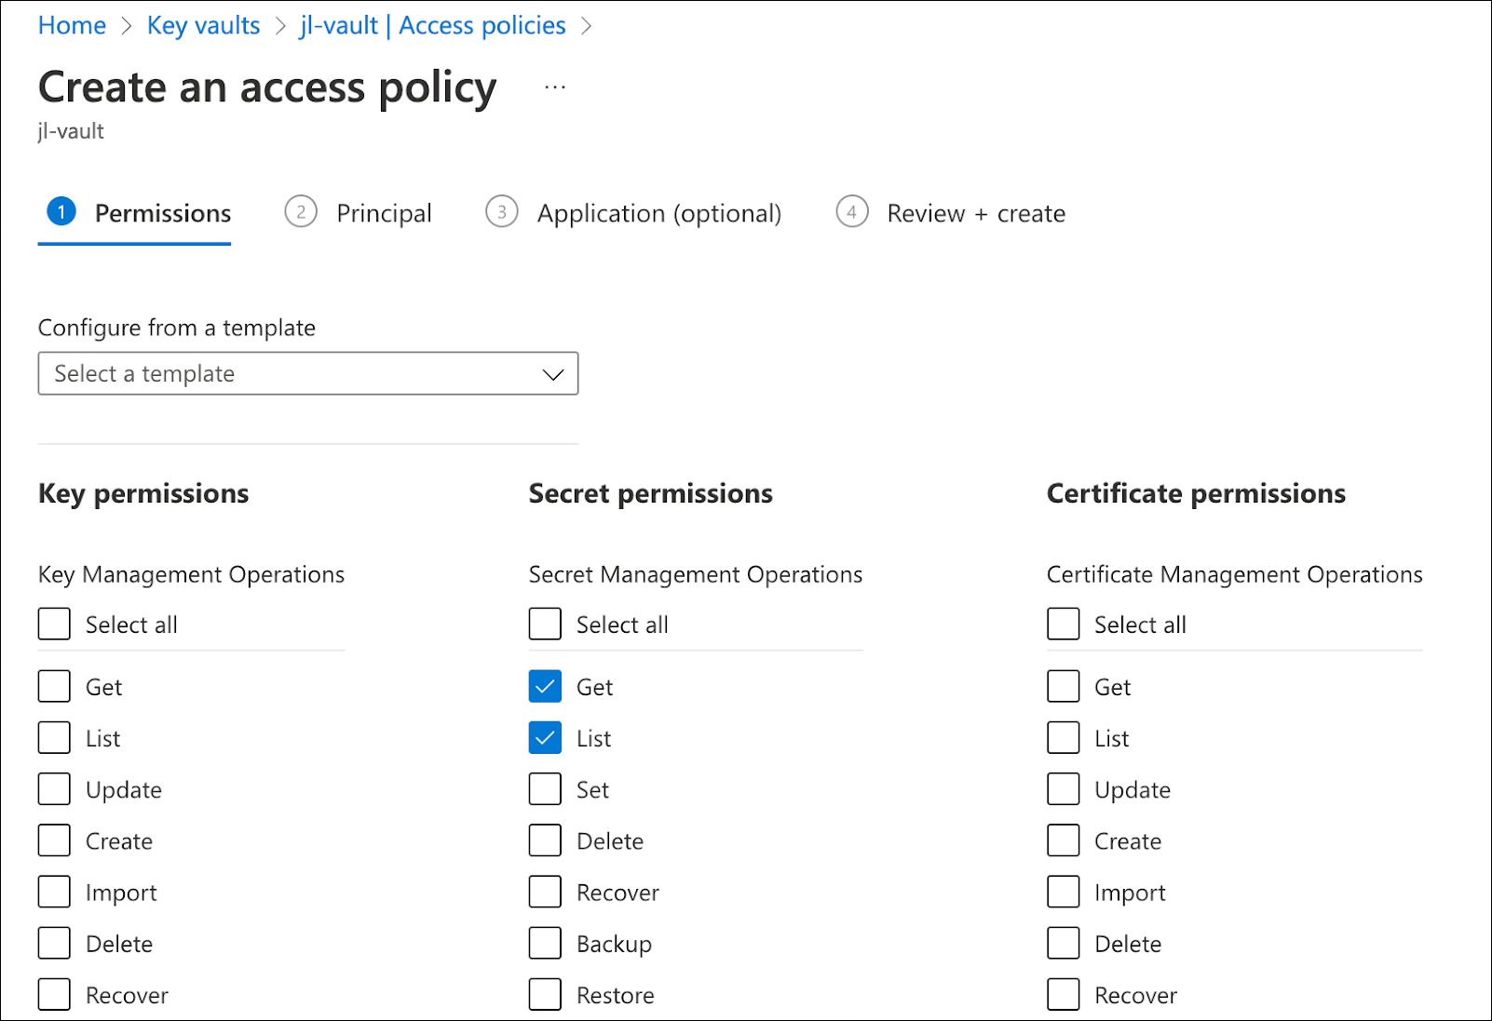Click the step 3 Application circle icon
1492x1021 pixels.
point(501,212)
